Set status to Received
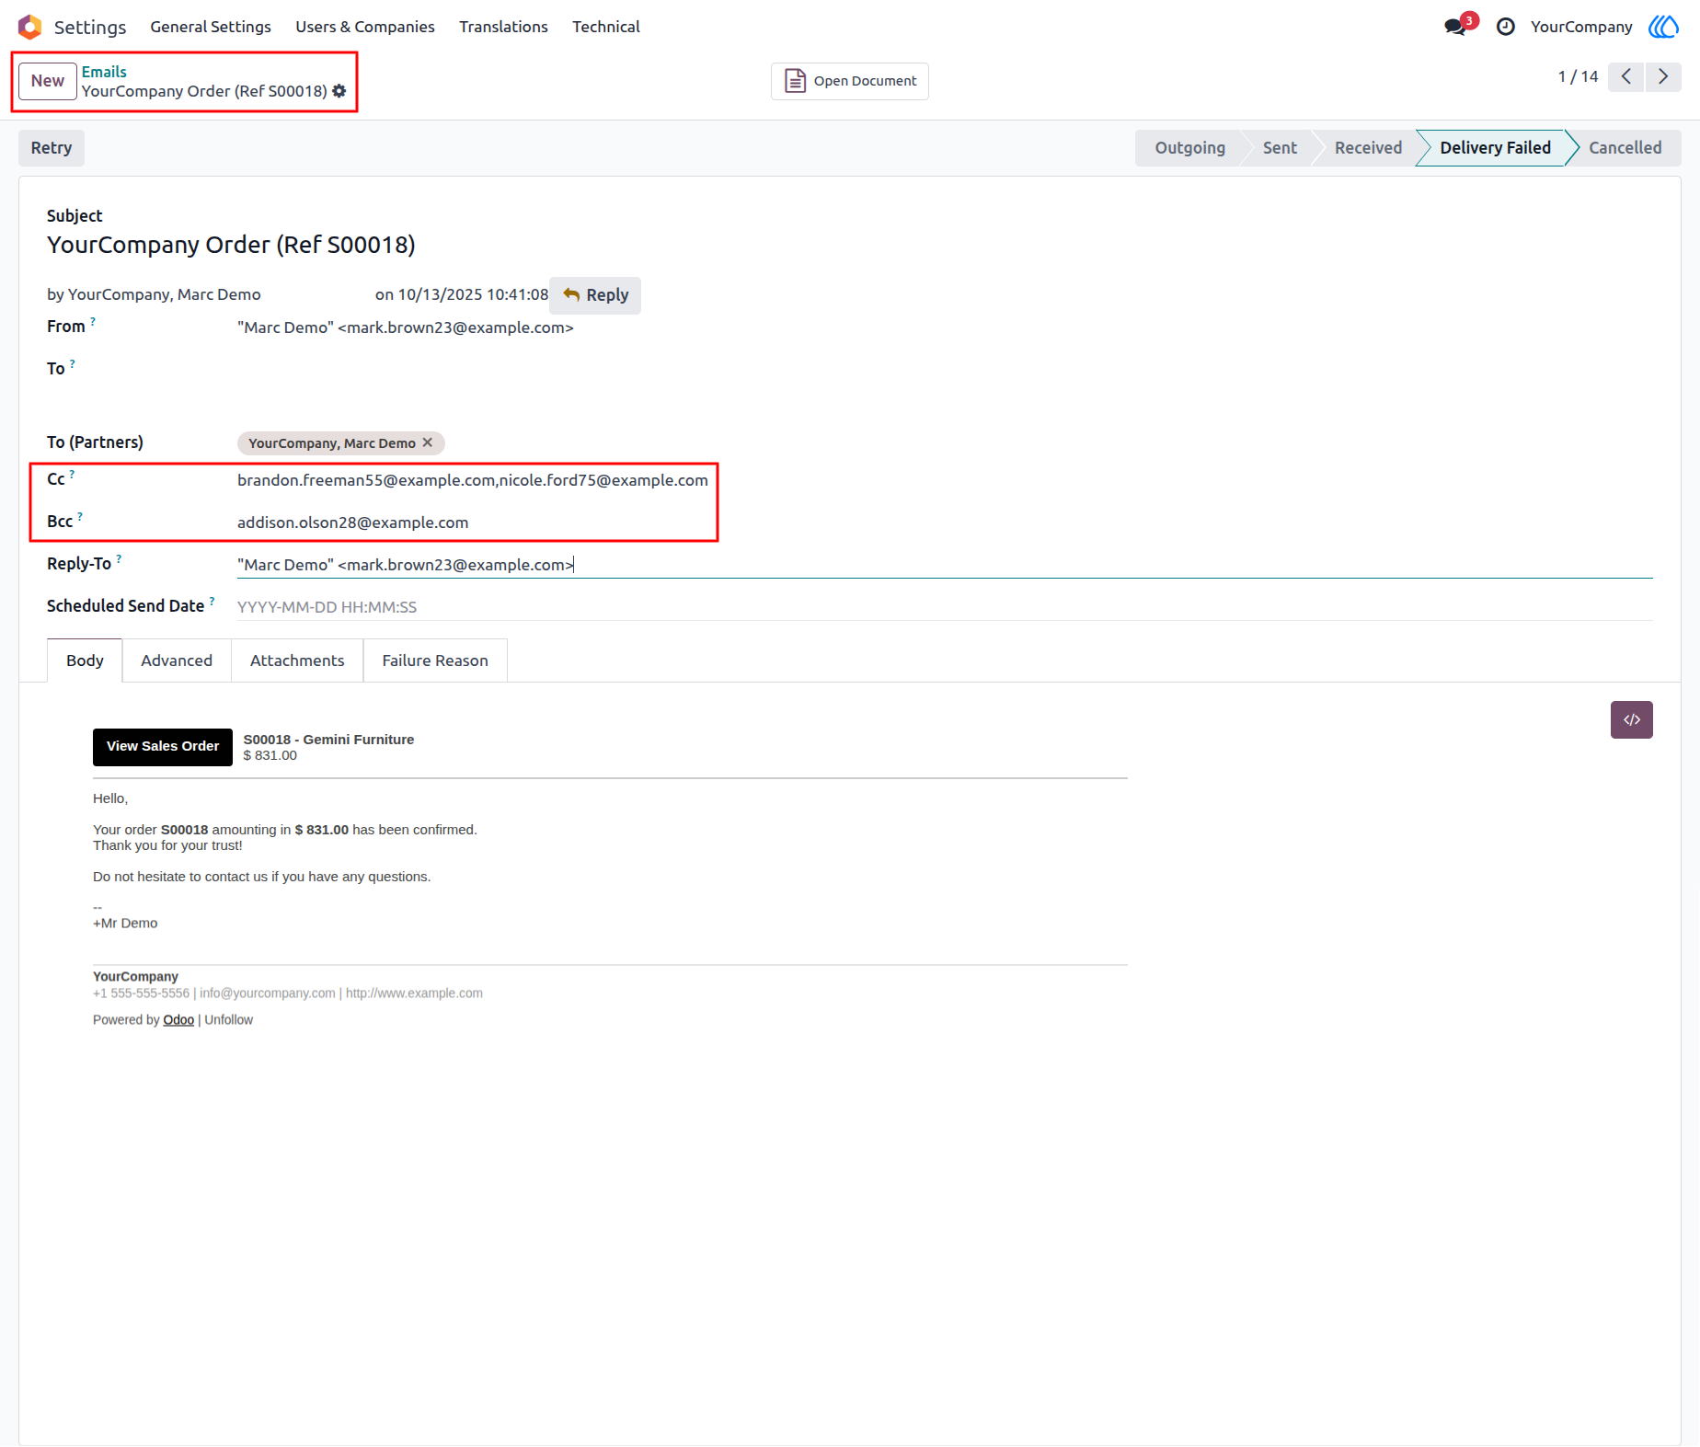 1368,148
